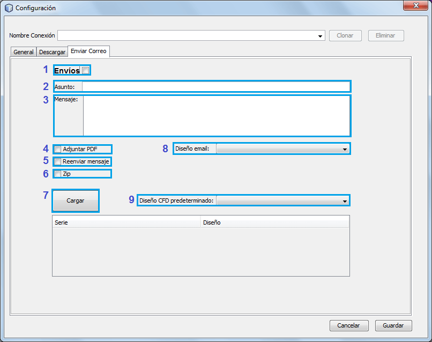This screenshot has width=432, height=342.
Task: Open the Nombre Conexión dropdown
Action: coord(321,36)
